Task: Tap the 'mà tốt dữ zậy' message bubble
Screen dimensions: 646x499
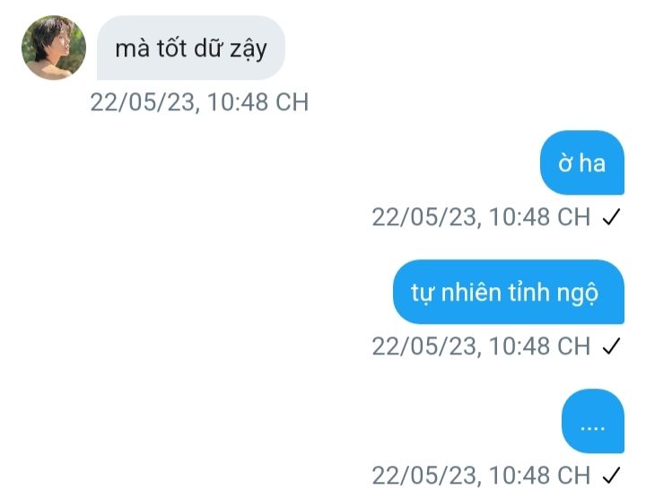Action: tap(191, 48)
